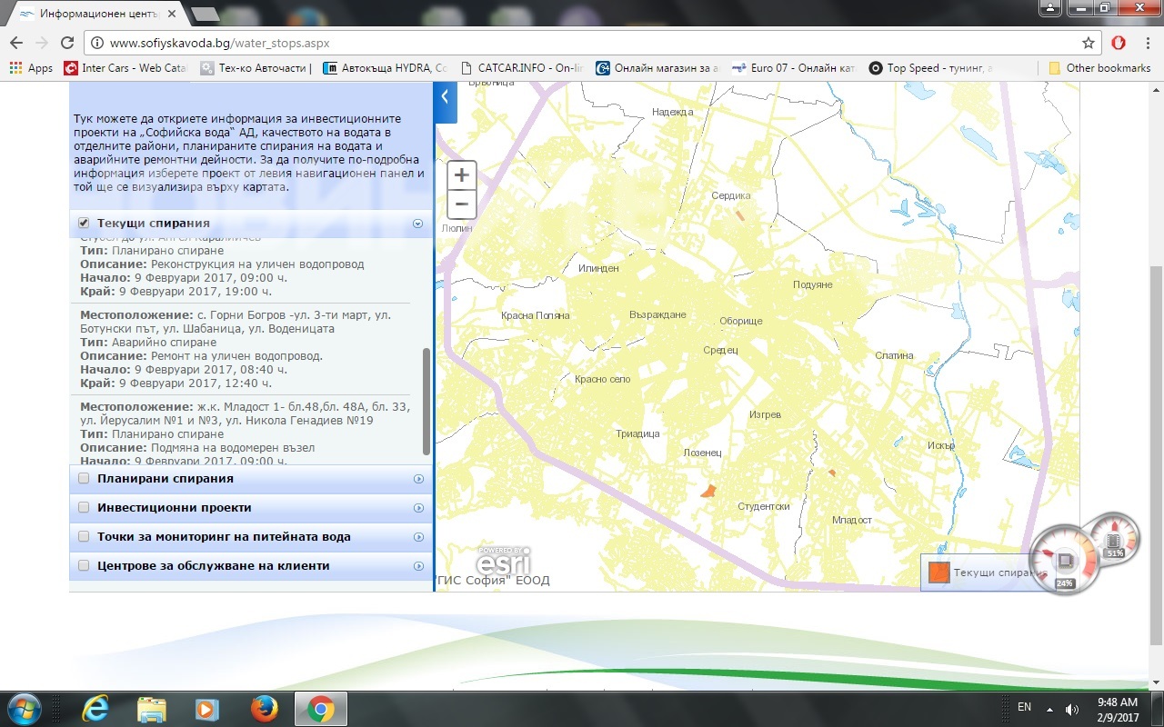Open the Chrome three-dot menu
The width and height of the screenshot is (1164, 727).
(x=1147, y=43)
